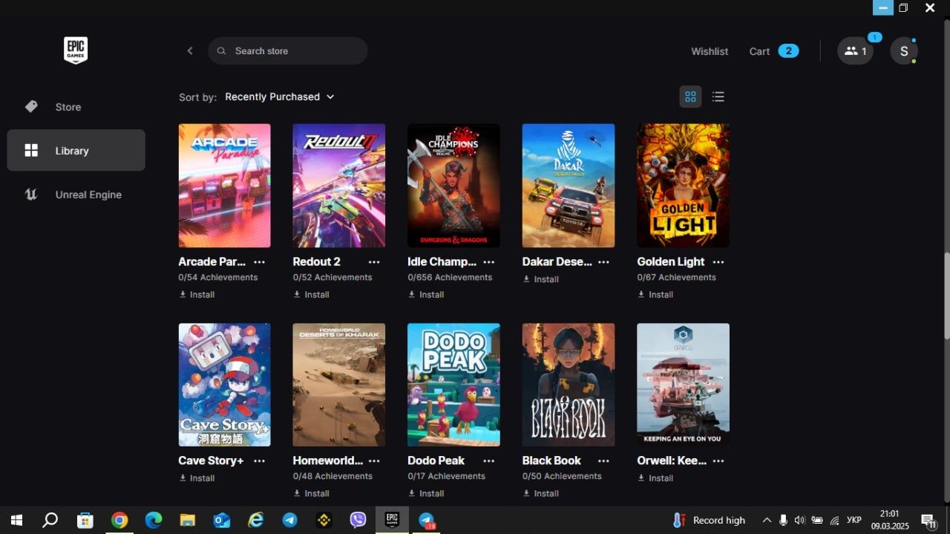This screenshot has height=534, width=950.
Task: Expand the Recently Purchased sort dropdown
Action: pyautogui.click(x=280, y=97)
